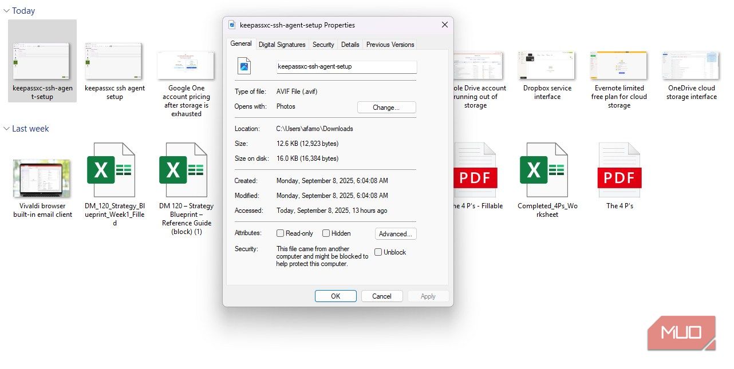
Task: Toggle the Hidden attribute checkbox
Action: tap(326, 233)
